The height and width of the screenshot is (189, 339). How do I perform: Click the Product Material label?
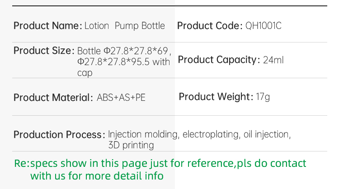(53, 97)
